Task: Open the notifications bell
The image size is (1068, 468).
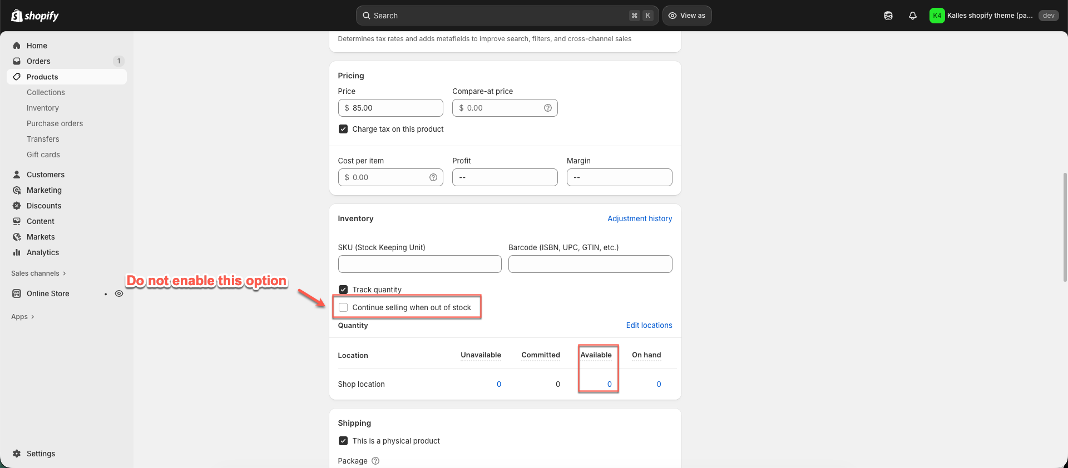Action: [912, 16]
